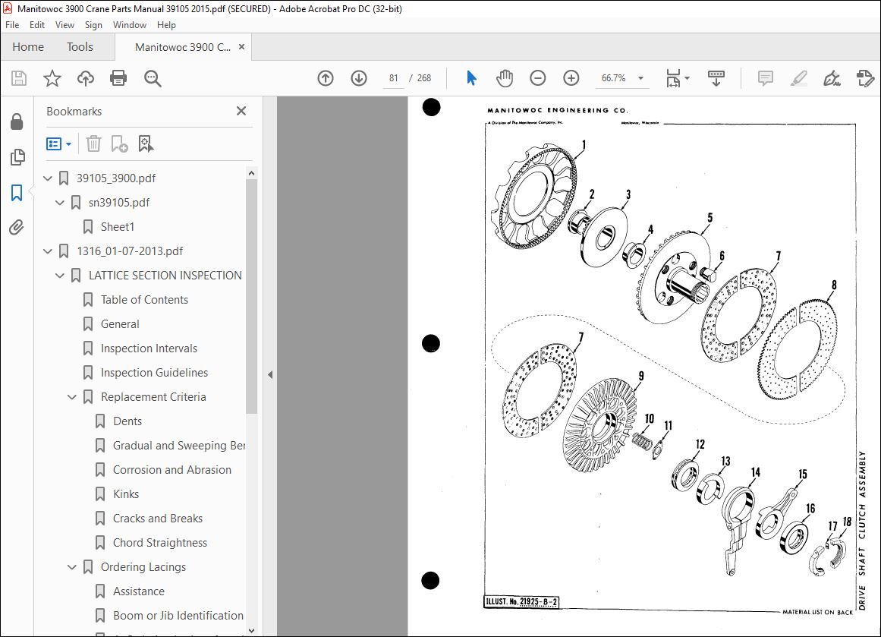Viewport: 881px width, 637px height.
Task: Add document to starred favorites
Action: click(52, 78)
